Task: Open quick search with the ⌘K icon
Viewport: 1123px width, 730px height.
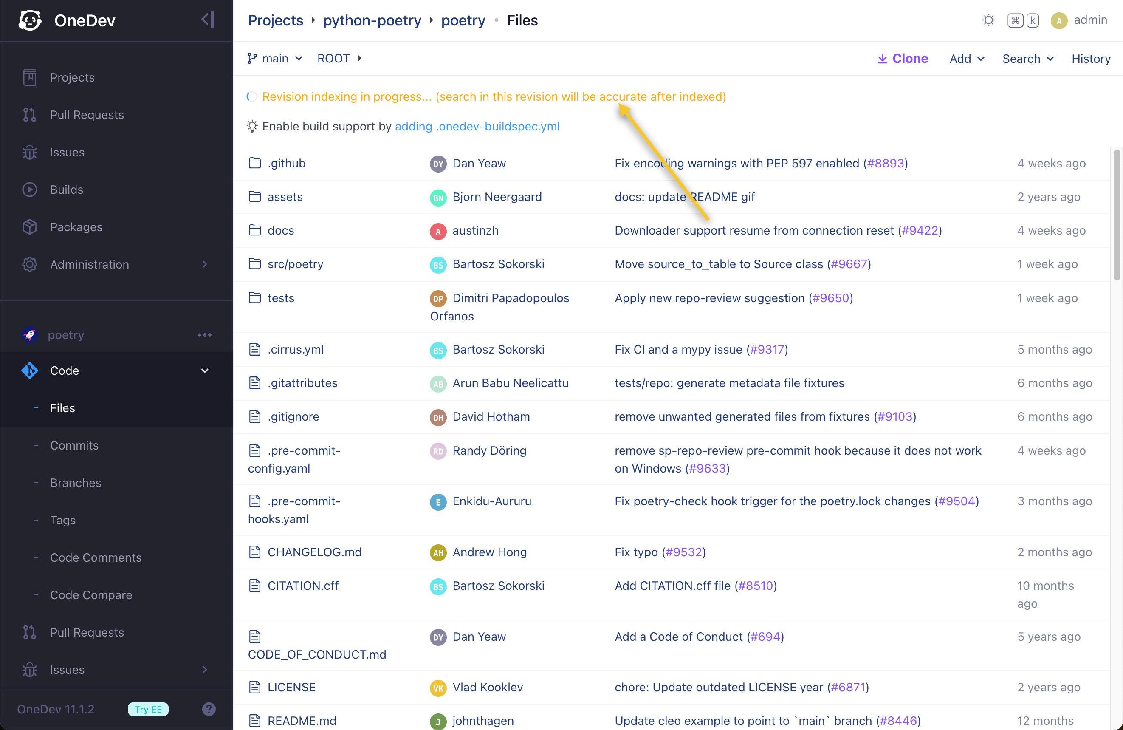Action: [x=1023, y=20]
